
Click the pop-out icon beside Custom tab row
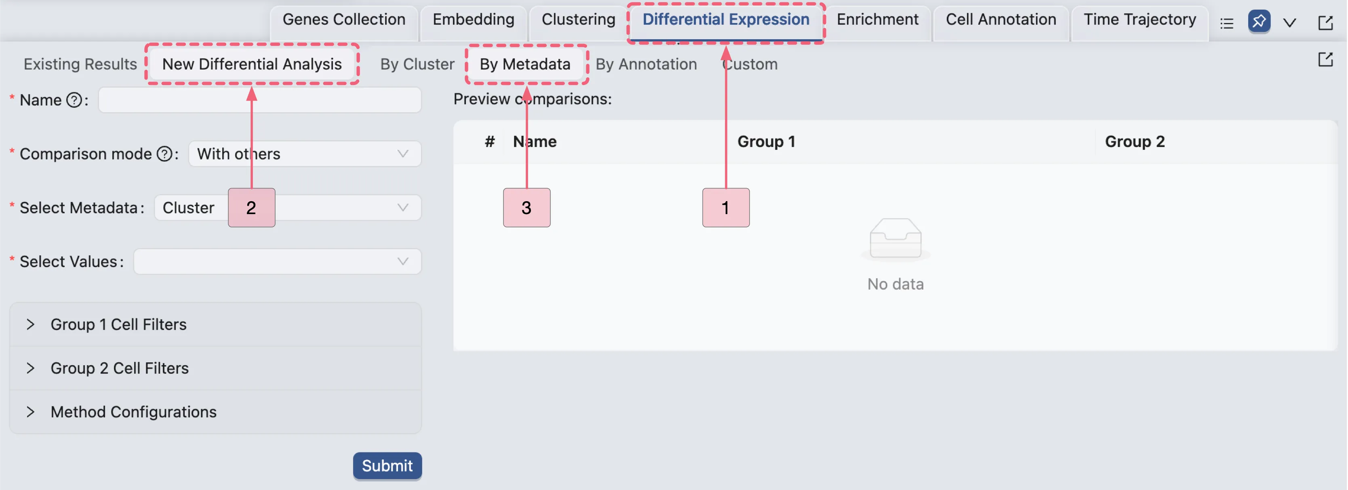pos(1325,60)
